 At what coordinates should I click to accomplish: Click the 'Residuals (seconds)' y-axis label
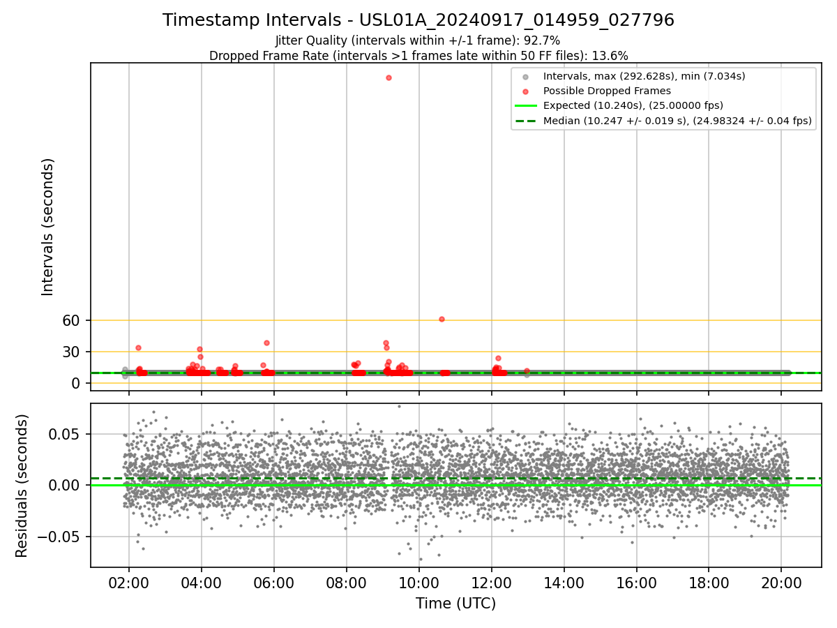point(22,486)
